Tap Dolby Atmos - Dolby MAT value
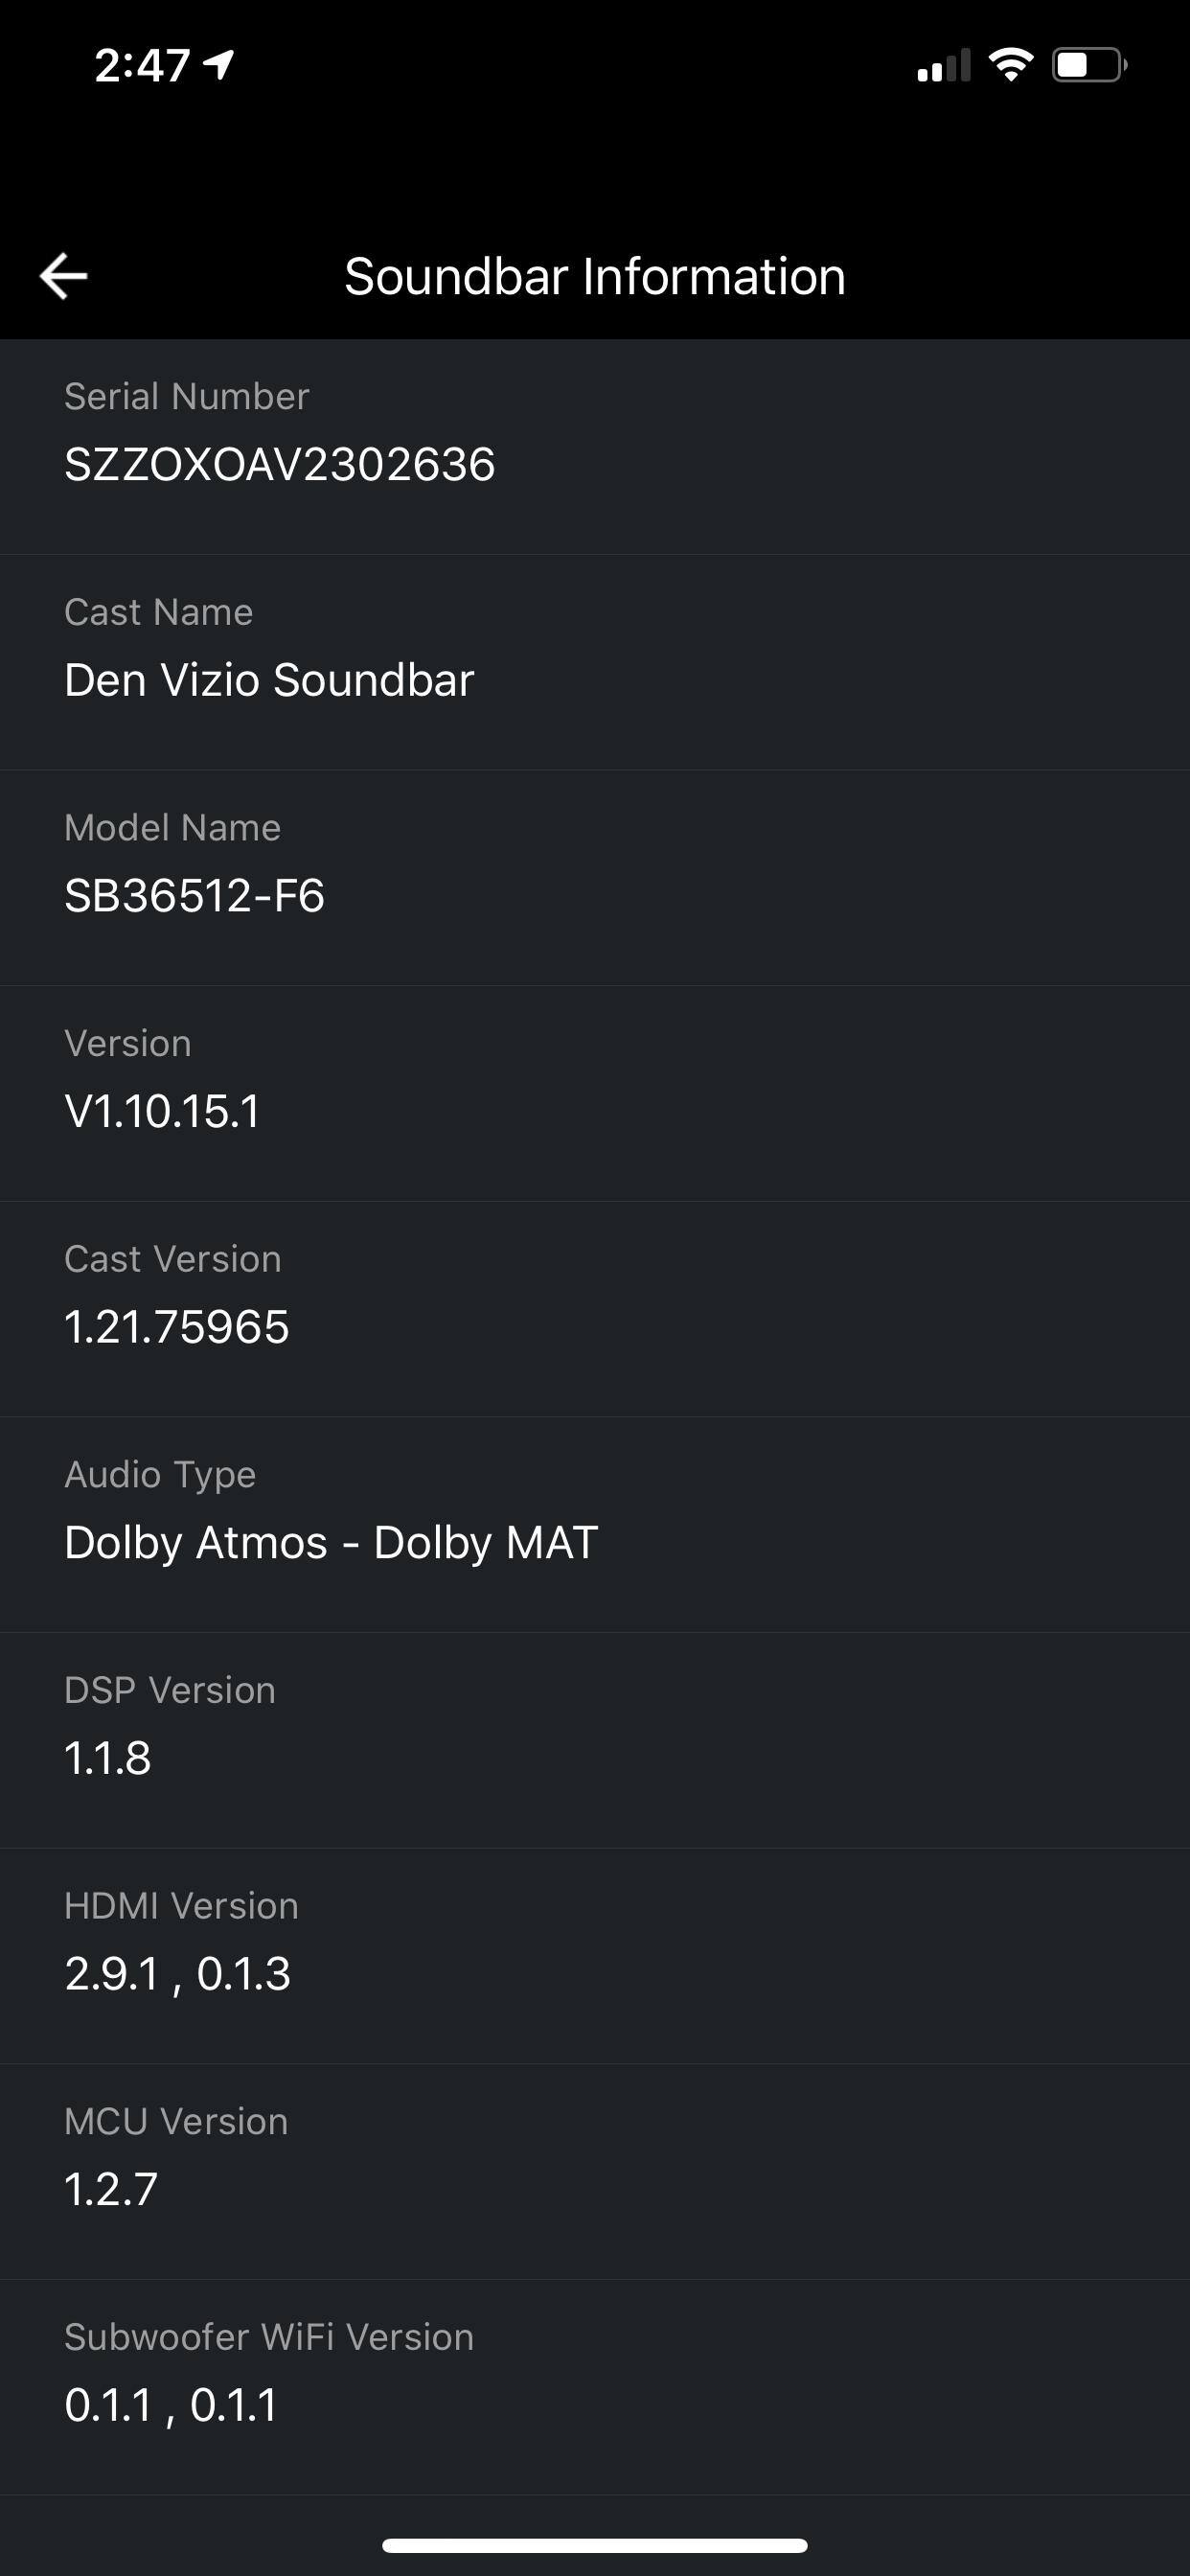The width and height of the screenshot is (1190, 2576). click(x=331, y=1543)
